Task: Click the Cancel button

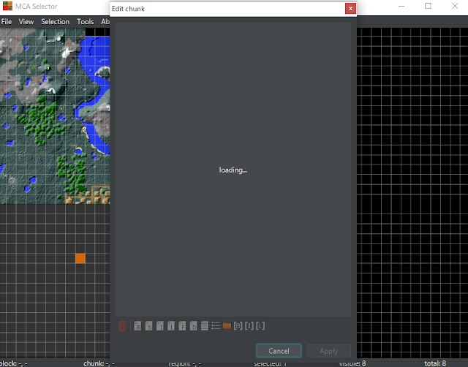Action: coord(279,351)
